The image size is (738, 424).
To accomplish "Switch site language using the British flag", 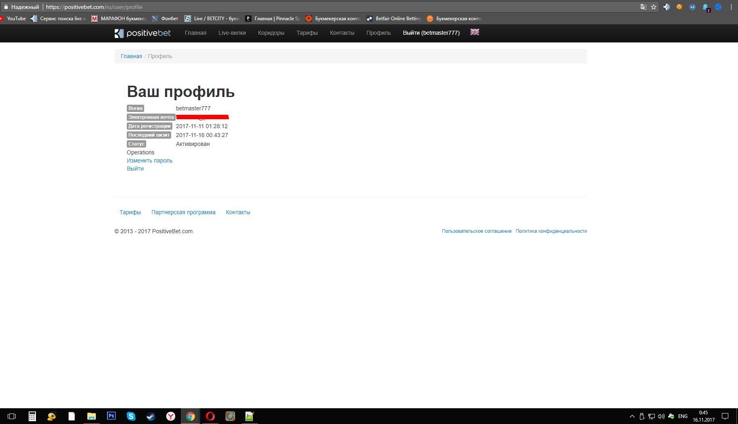I will pyautogui.click(x=474, y=32).
